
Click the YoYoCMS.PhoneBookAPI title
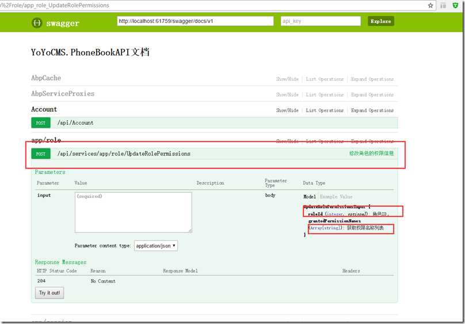(90, 52)
